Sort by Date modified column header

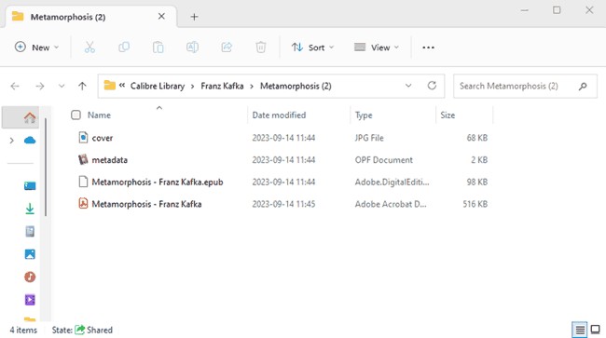pos(279,115)
